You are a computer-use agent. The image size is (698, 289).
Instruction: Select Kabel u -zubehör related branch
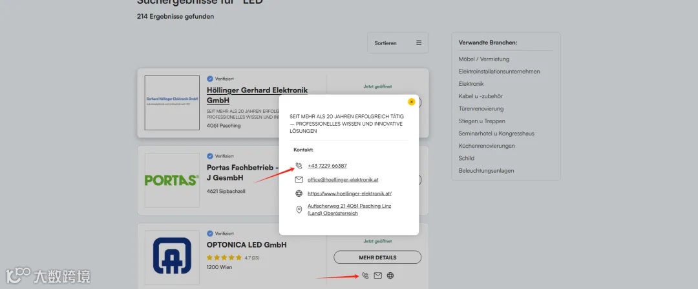tap(481, 97)
